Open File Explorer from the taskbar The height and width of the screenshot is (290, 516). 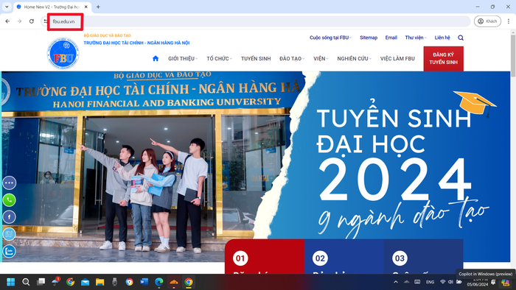tap(100, 282)
